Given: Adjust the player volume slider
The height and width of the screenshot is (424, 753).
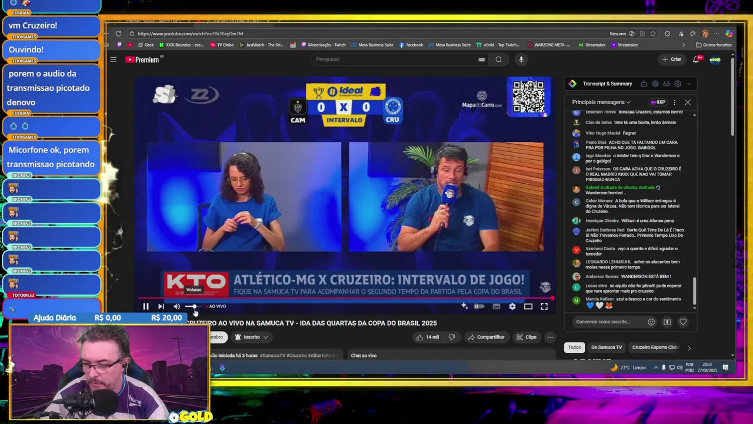Looking at the screenshot, I should (194, 306).
